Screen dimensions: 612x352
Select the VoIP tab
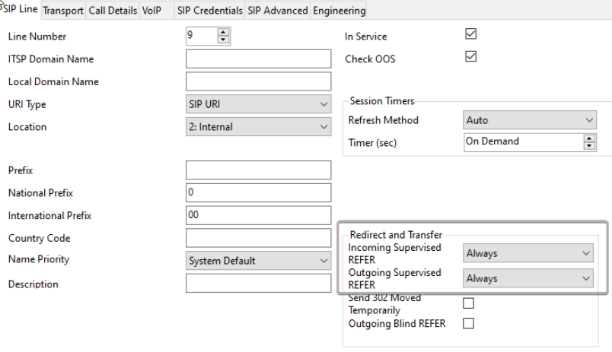coord(151,11)
